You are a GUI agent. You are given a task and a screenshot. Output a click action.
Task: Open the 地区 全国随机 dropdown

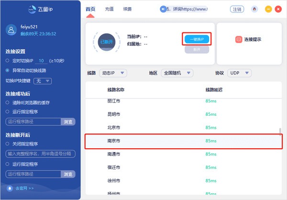[x=177, y=73]
